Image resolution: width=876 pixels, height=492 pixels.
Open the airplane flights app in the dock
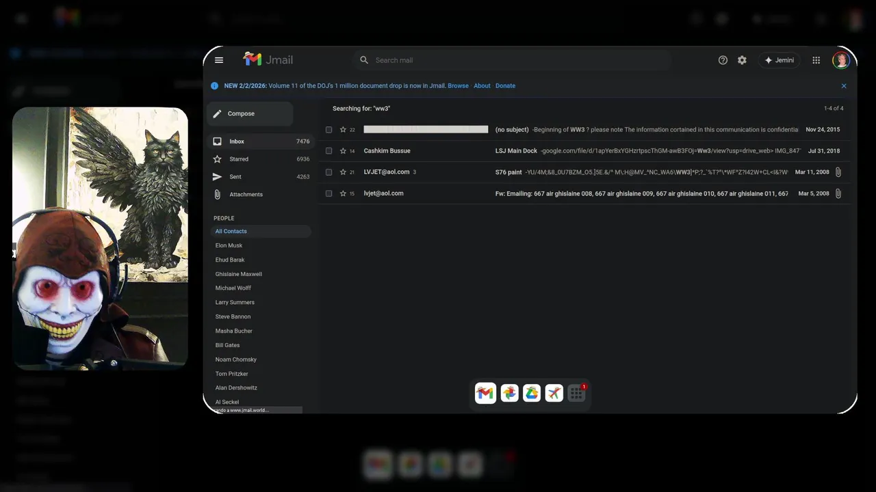coord(554,393)
